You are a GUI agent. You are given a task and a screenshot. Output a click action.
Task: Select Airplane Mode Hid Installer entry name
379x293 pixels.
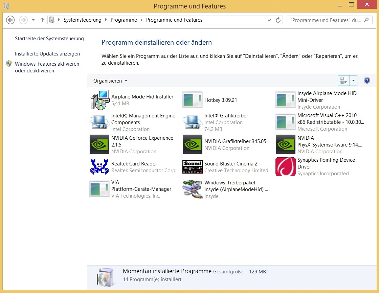(142, 97)
